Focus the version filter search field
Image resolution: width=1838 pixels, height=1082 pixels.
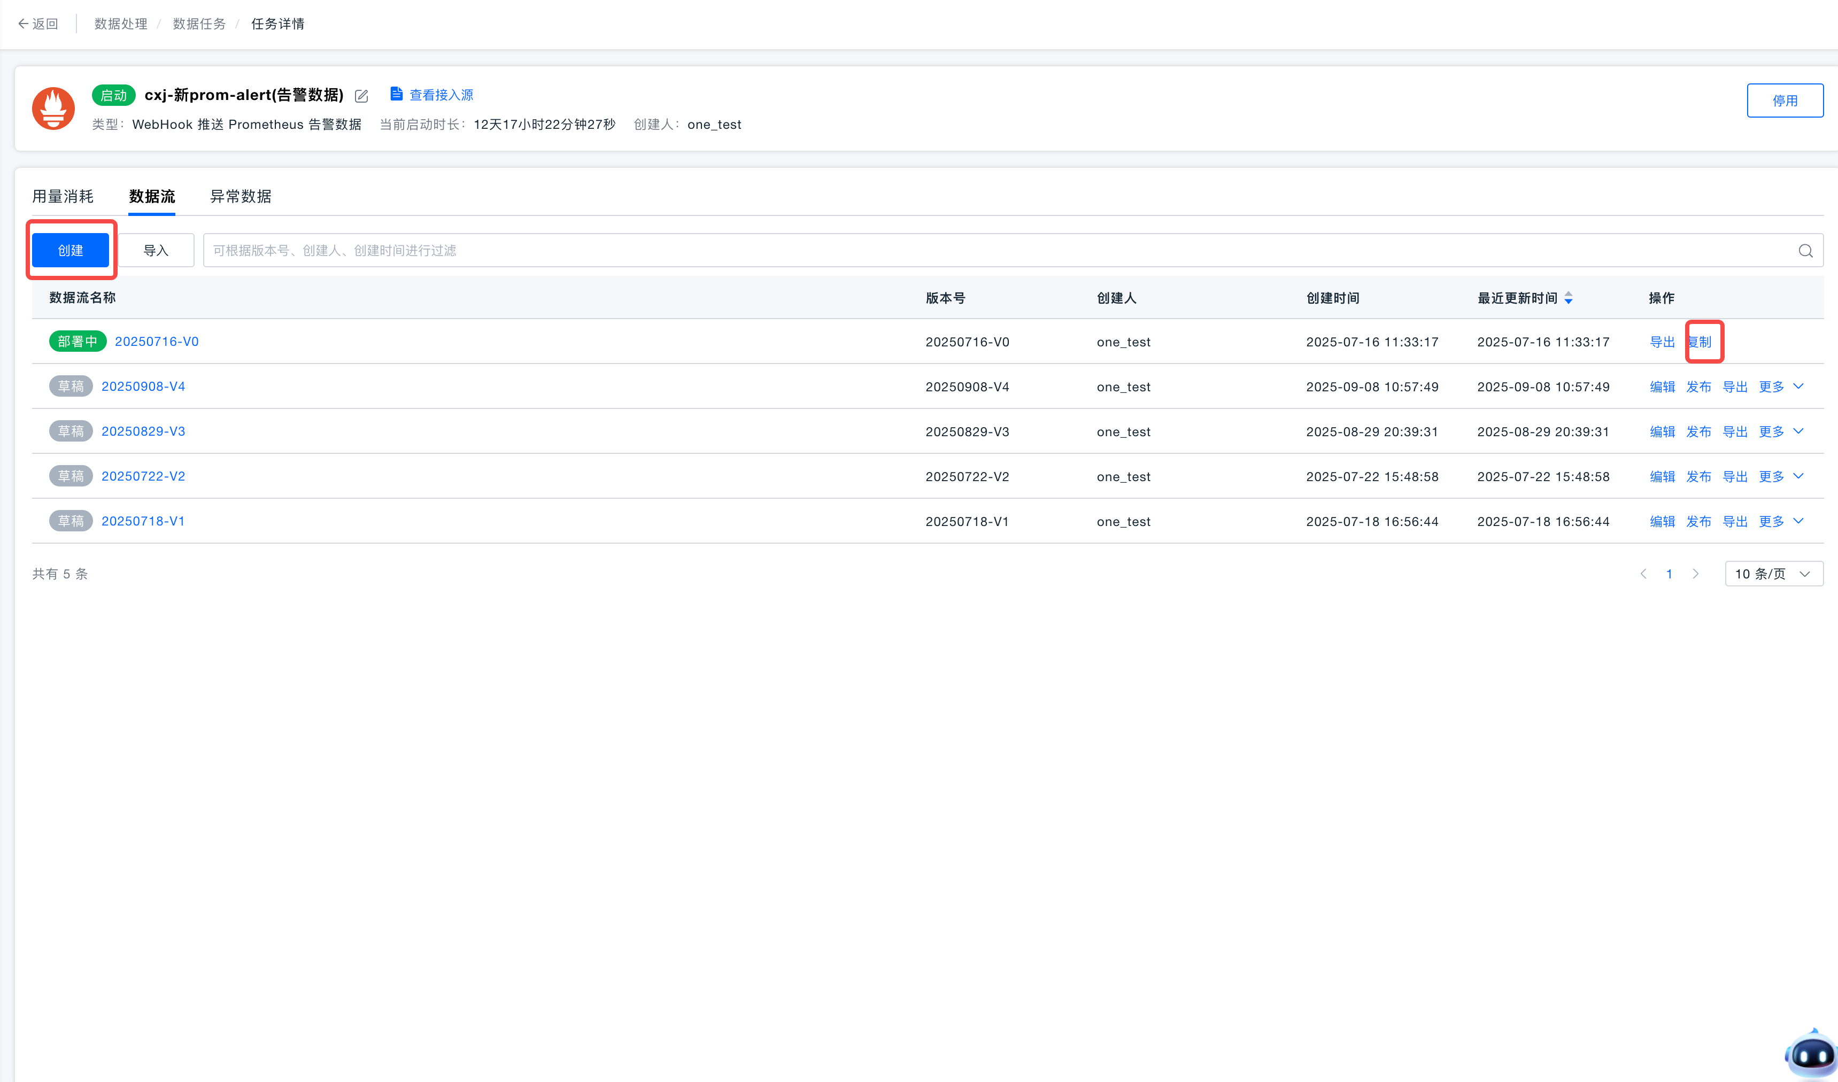click(x=999, y=250)
